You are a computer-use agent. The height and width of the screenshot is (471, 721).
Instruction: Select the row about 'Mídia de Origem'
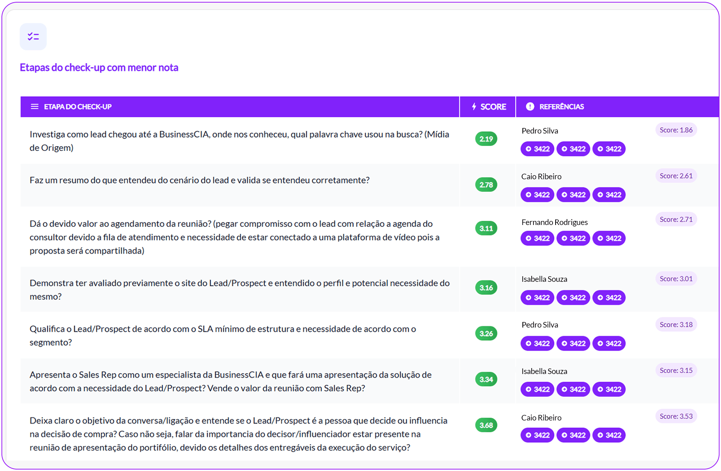239,141
